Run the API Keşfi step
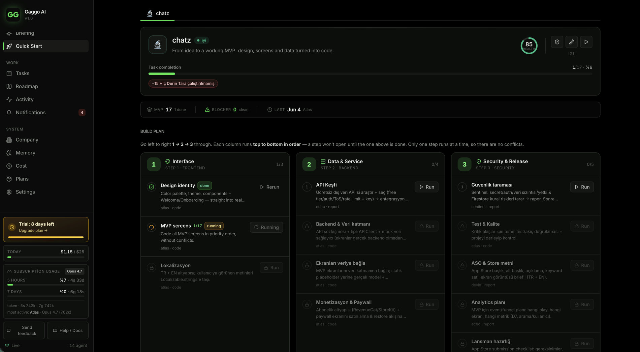Viewport: 640px width, 352px height. 426,187
